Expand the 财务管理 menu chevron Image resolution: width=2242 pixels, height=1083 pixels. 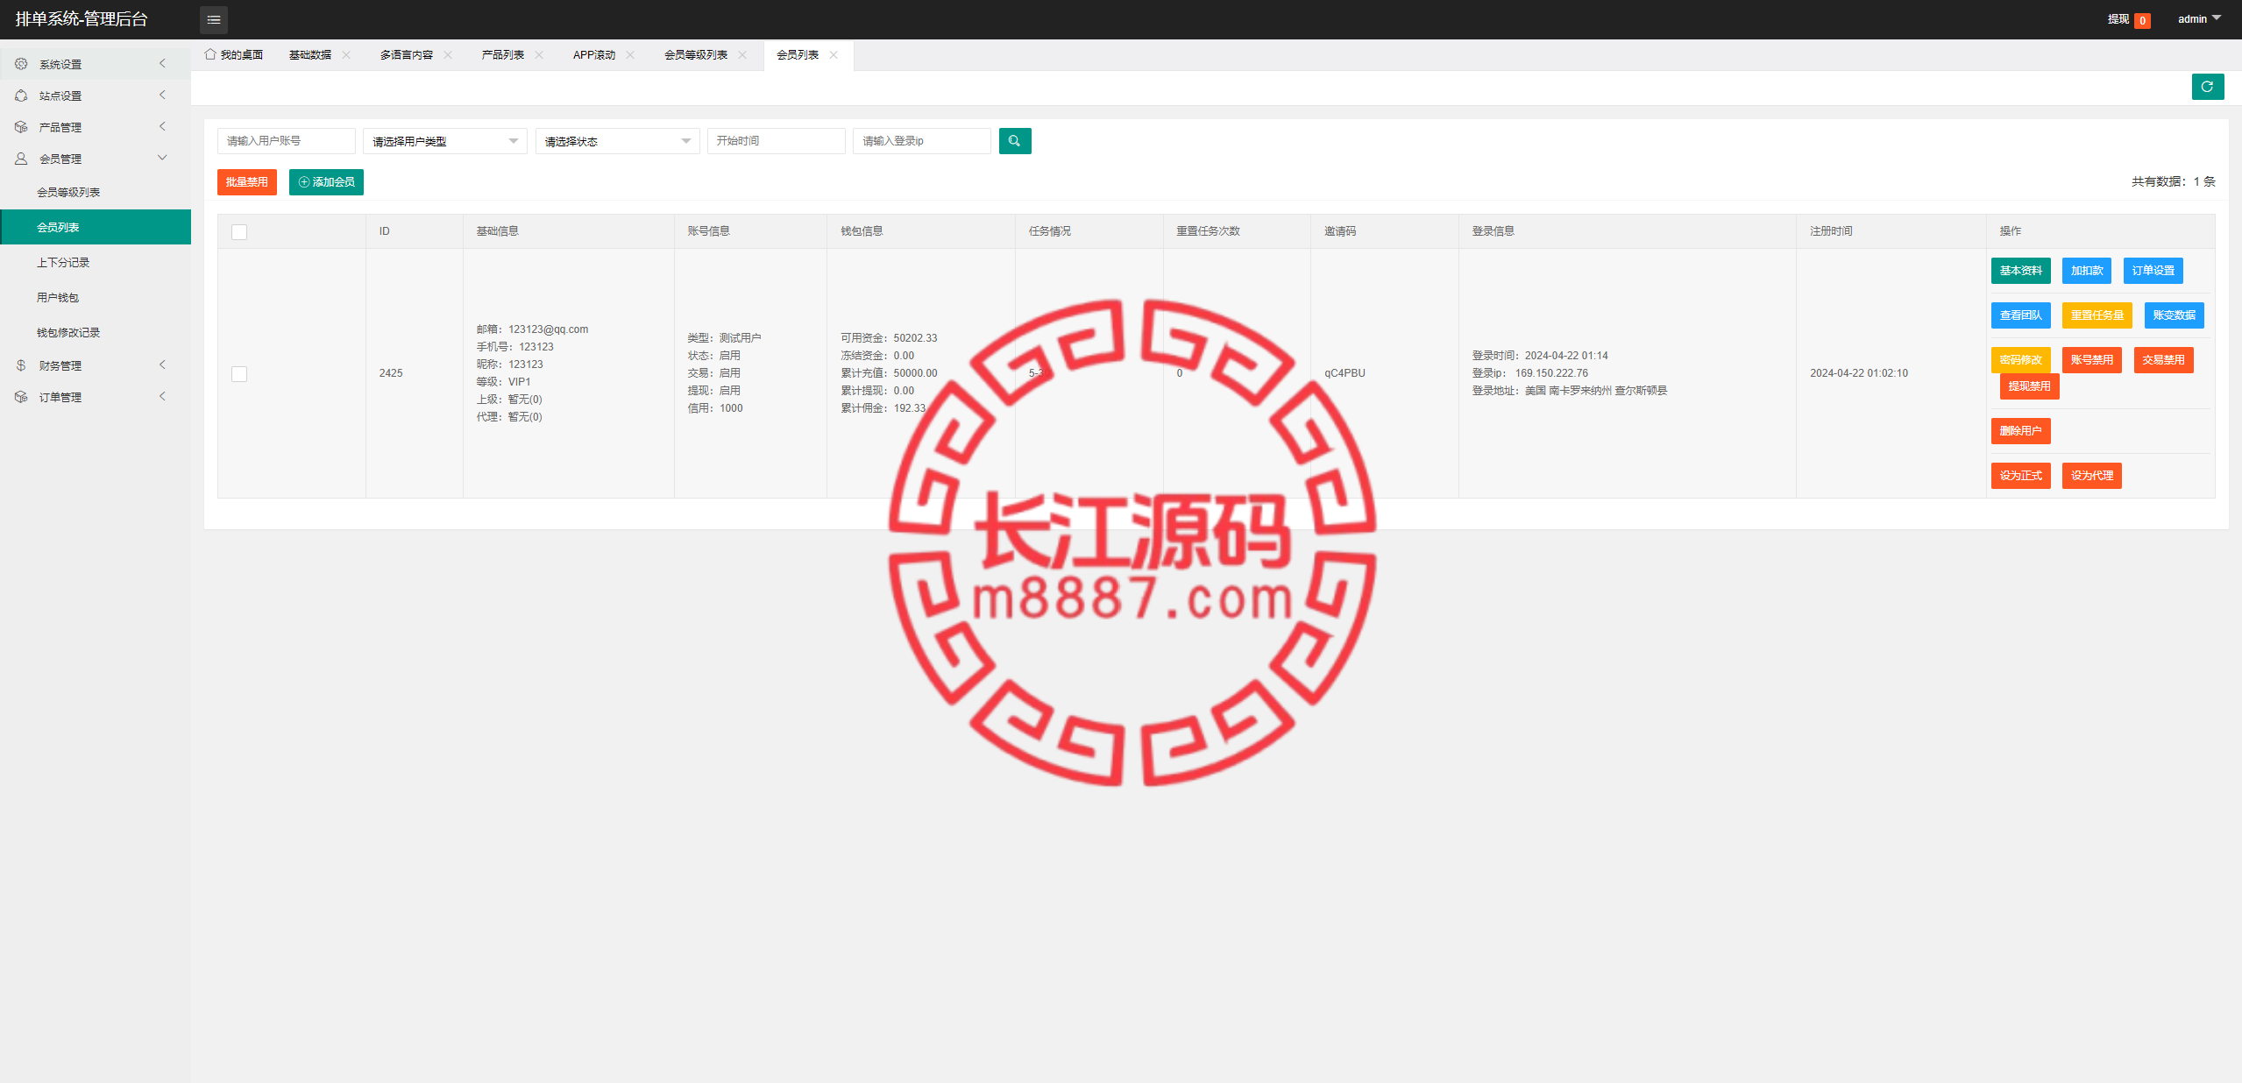click(162, 365)
